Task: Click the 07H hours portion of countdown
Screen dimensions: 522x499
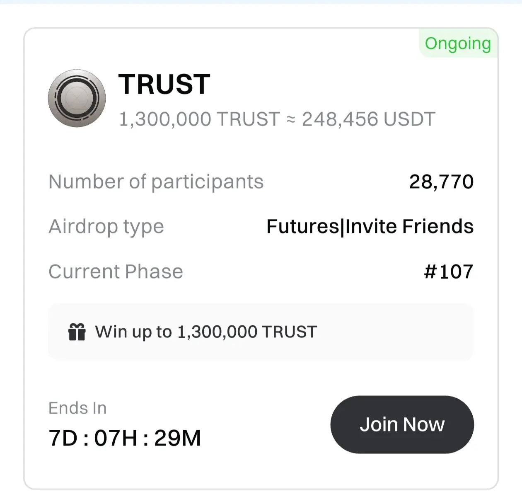Action: 116,438
